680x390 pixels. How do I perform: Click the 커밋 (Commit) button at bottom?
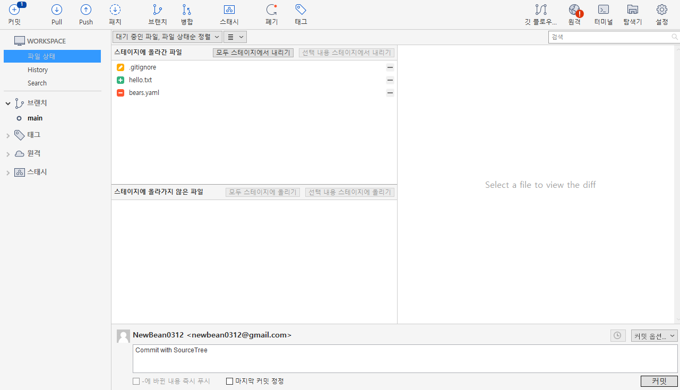coord(659,381)
